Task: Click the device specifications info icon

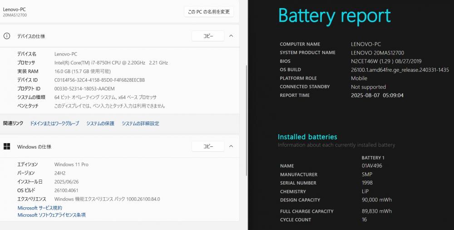Action: click(x=6, y=36)
